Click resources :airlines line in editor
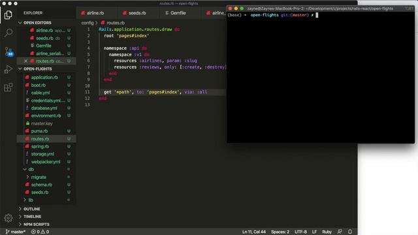 click(155, 61)
